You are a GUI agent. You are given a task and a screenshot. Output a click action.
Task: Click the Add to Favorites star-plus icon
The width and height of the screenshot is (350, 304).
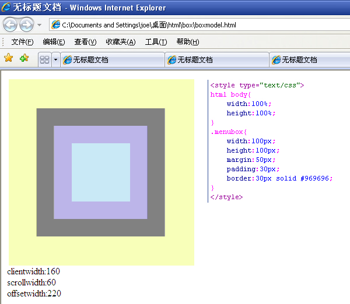pos(24,58)
